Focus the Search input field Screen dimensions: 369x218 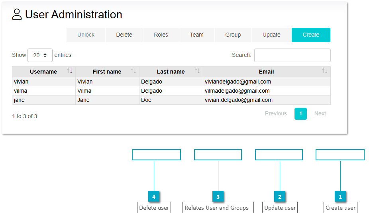(x=292, y=55)
